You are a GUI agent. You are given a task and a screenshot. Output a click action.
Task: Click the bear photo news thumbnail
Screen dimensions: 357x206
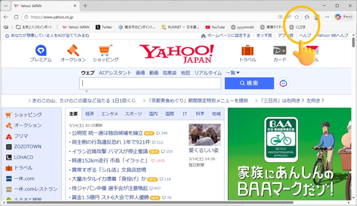pyautogui.click(x=205, y=134)
